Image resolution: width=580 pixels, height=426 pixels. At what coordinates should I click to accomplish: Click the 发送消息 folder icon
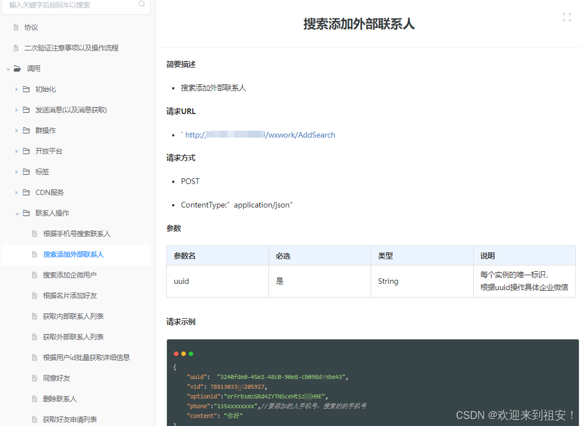pyautogui.click(x=26, y=110)
